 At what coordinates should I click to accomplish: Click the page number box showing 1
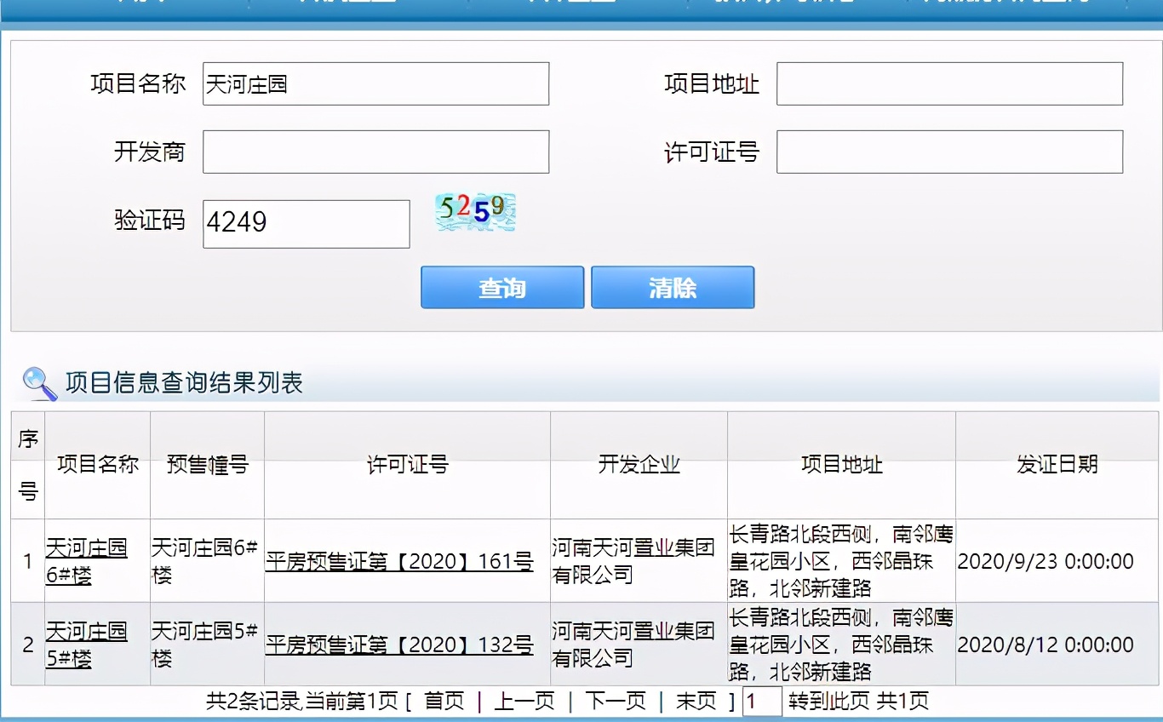point(759,702)
